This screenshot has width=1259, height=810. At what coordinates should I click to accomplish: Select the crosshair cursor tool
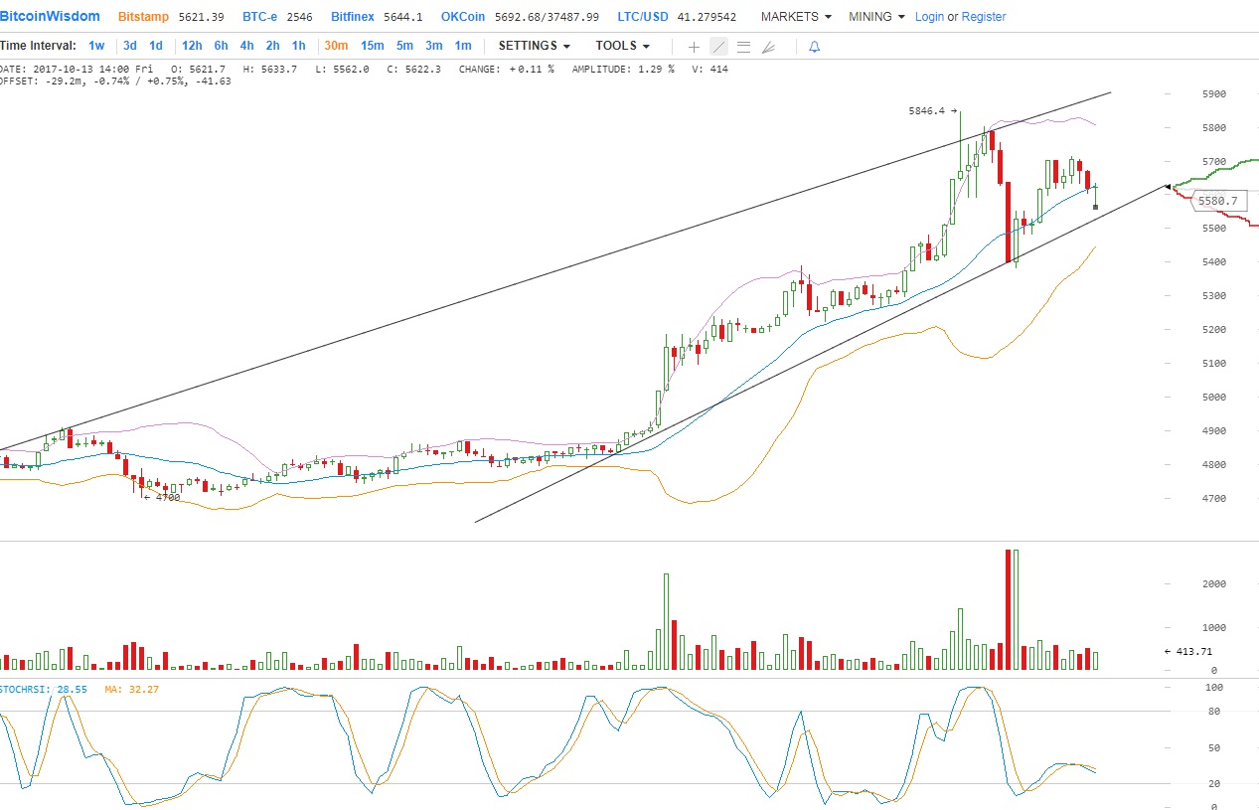(694, 47)
